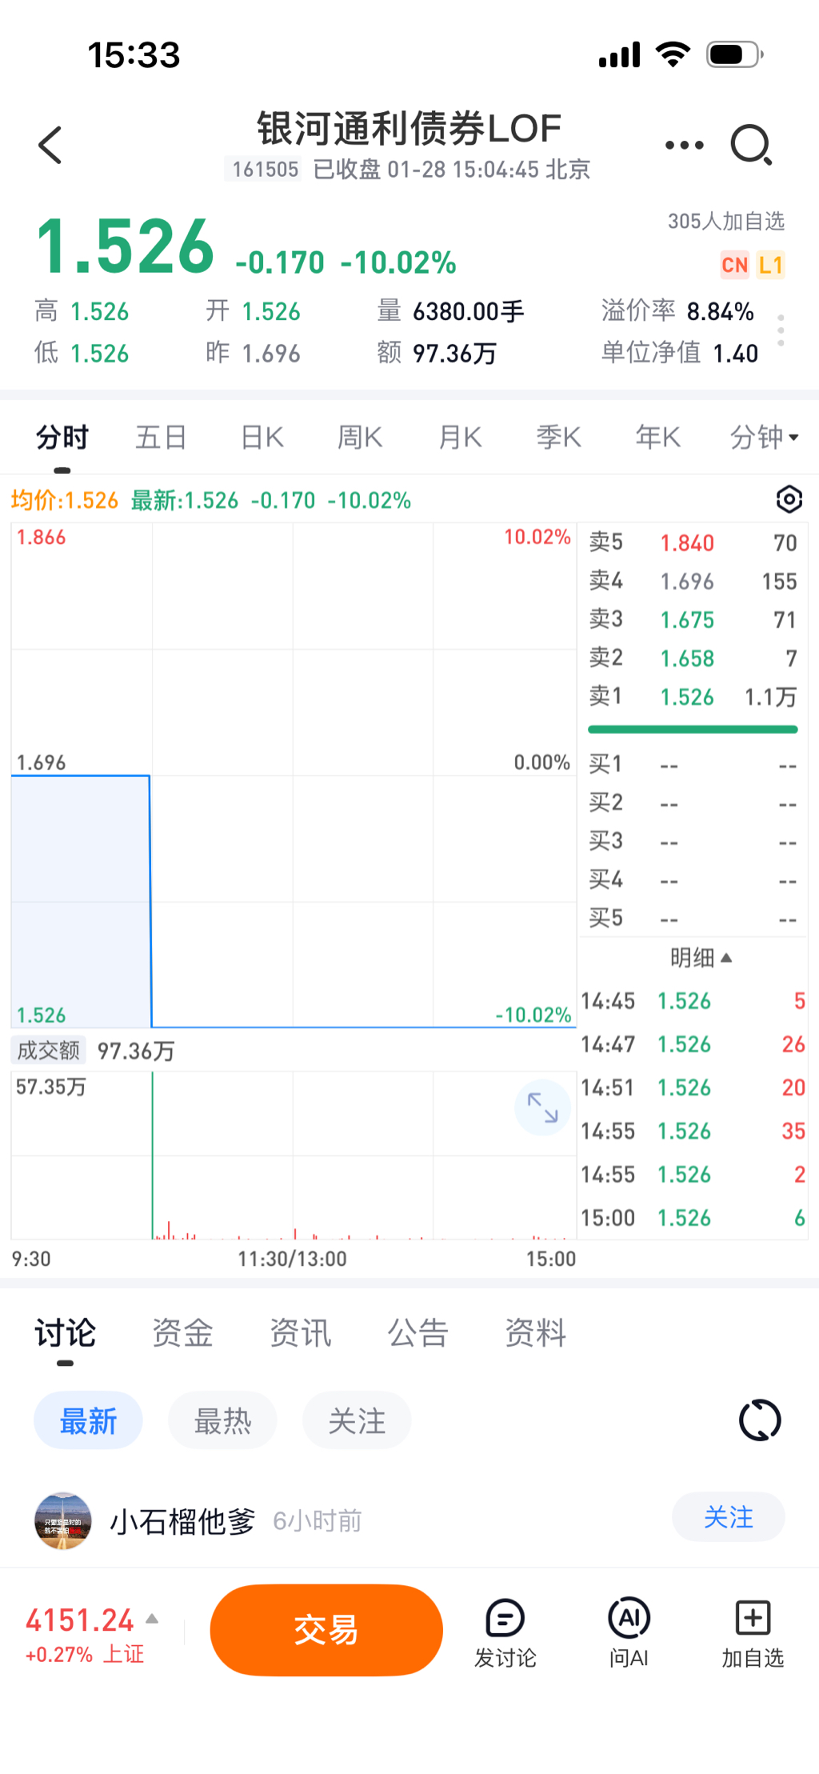Select the 关注 filter chip

click(357, 1421)
